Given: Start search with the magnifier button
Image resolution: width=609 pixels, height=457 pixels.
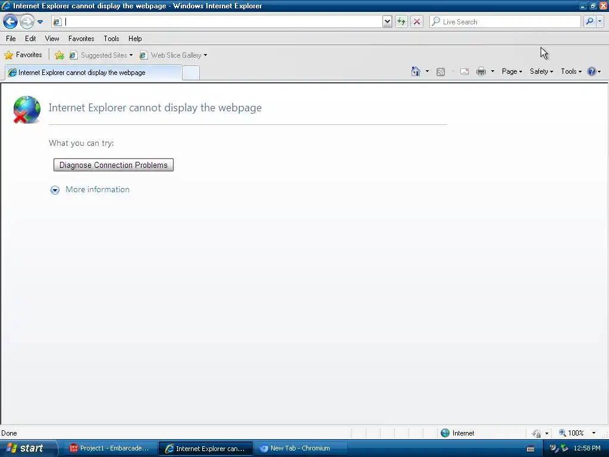Looking at the screenshot, I should click(589, 22).
